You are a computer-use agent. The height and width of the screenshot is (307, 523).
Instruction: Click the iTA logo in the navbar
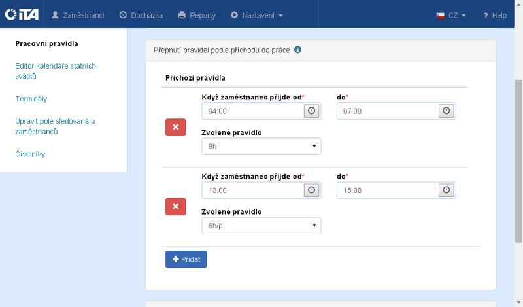[21, 14]
